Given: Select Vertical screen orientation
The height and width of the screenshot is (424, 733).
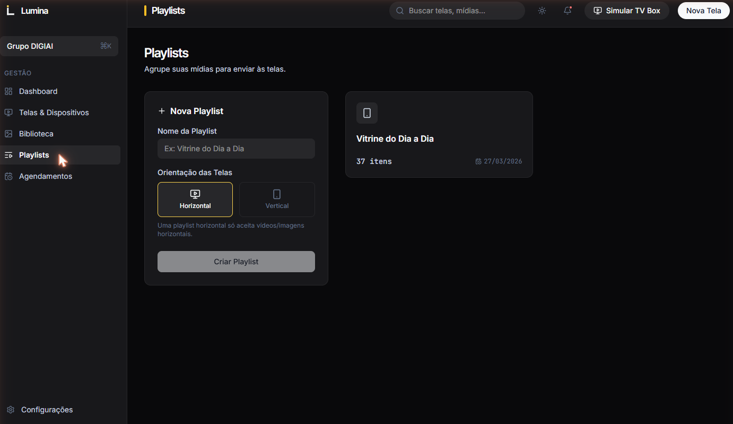Looking at the screenshot, I should point(277,200).
